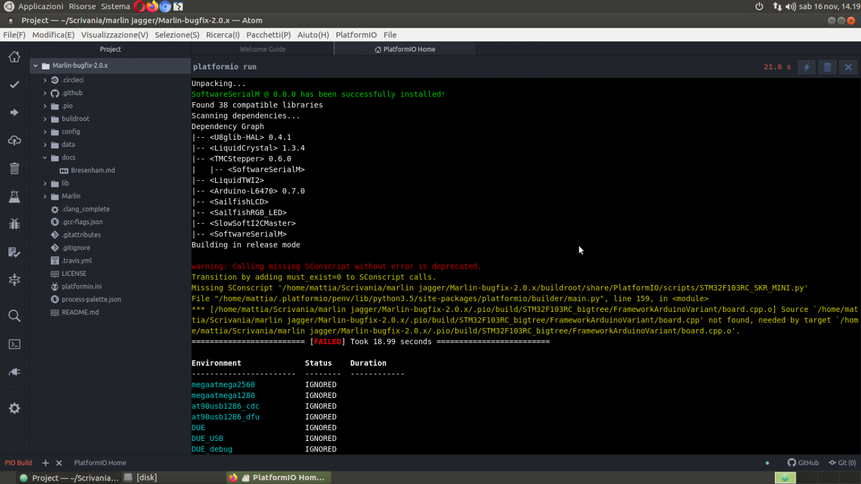Click the power icon in the top panel
The image size is (861, 484).
[759, 6]
